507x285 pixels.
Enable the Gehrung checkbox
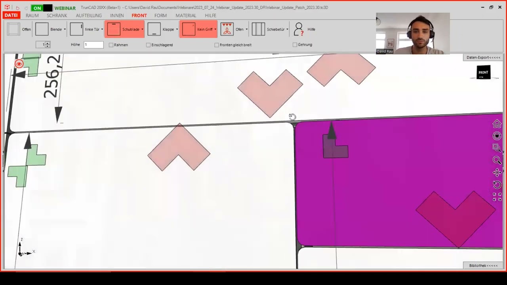click(295, 45)
